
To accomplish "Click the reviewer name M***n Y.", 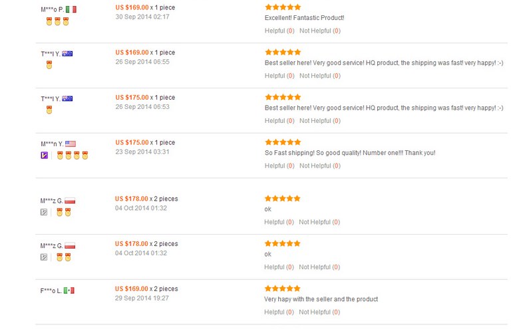I will click(52, 144).
